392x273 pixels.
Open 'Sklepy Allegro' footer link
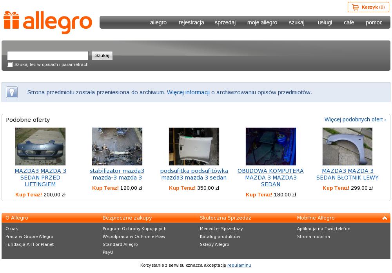pos(214,244)
